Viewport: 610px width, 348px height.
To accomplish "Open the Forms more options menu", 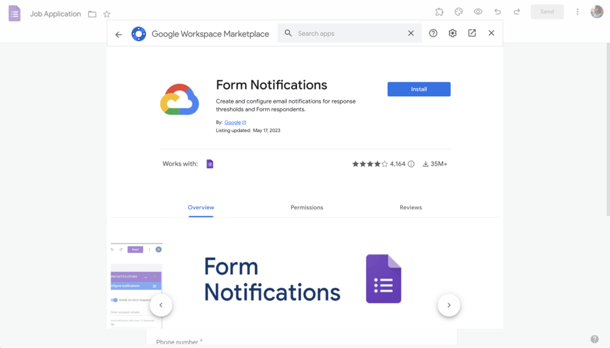I will coord(578,12).
